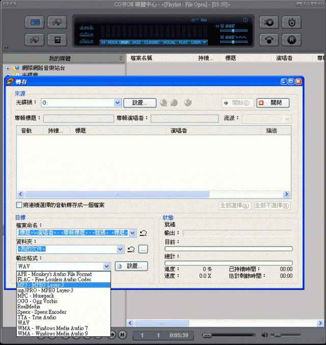The image size is (326, 345).
Task: Collapse the WAV output format dropdown
Action: (x=106, y=266)
